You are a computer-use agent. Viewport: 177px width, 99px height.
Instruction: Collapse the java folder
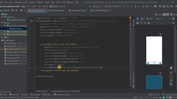[2, 23]
